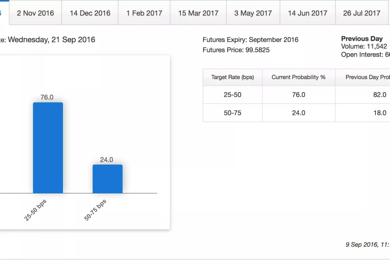Switch to the 2 Nov 2016 tab
The image size is (390, 260).
pos(35,13)
